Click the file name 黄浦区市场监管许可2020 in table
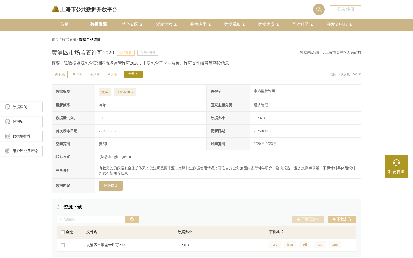 pyautogui.click(x=106, y=245)
